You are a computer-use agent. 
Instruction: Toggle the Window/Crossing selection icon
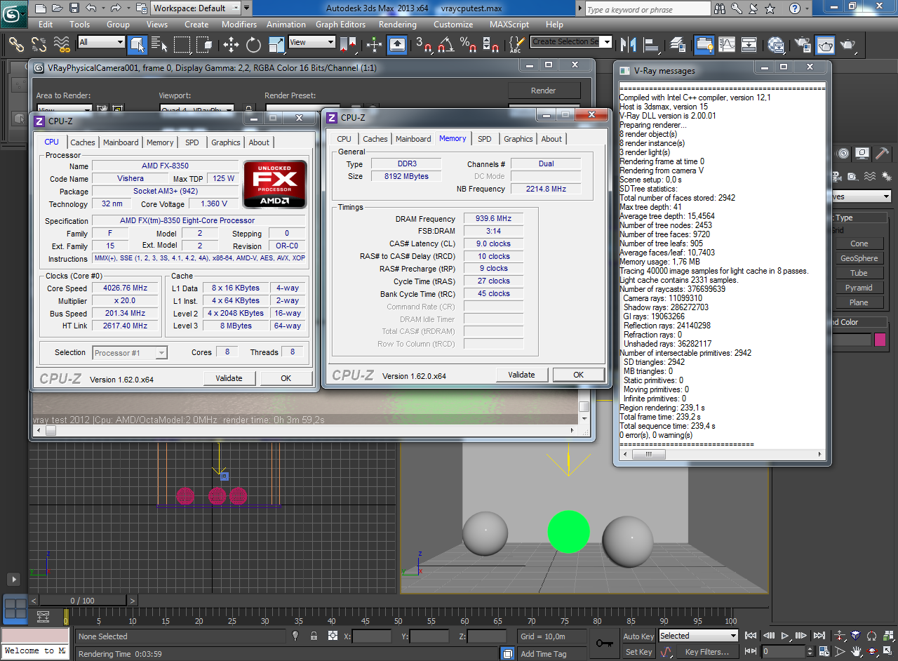point(205,44)
